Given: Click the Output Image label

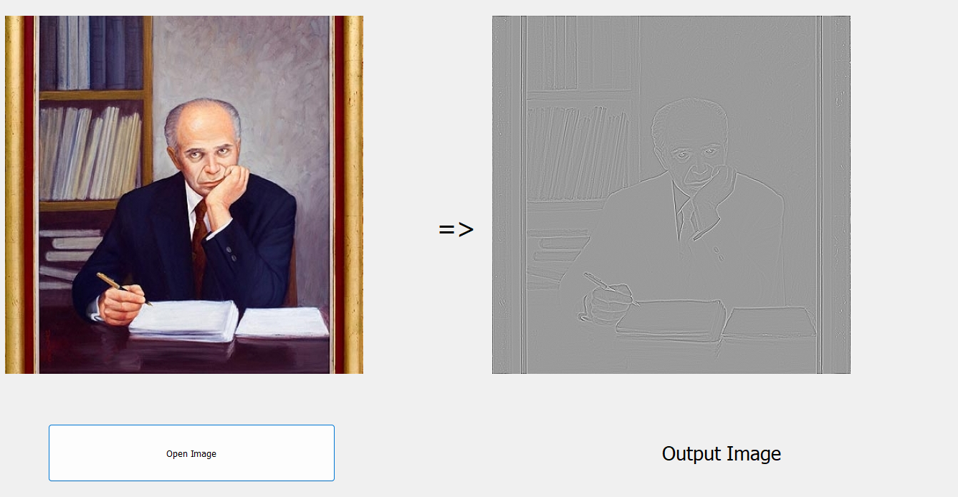Looking at the screenshot, I should coord(722,453).
